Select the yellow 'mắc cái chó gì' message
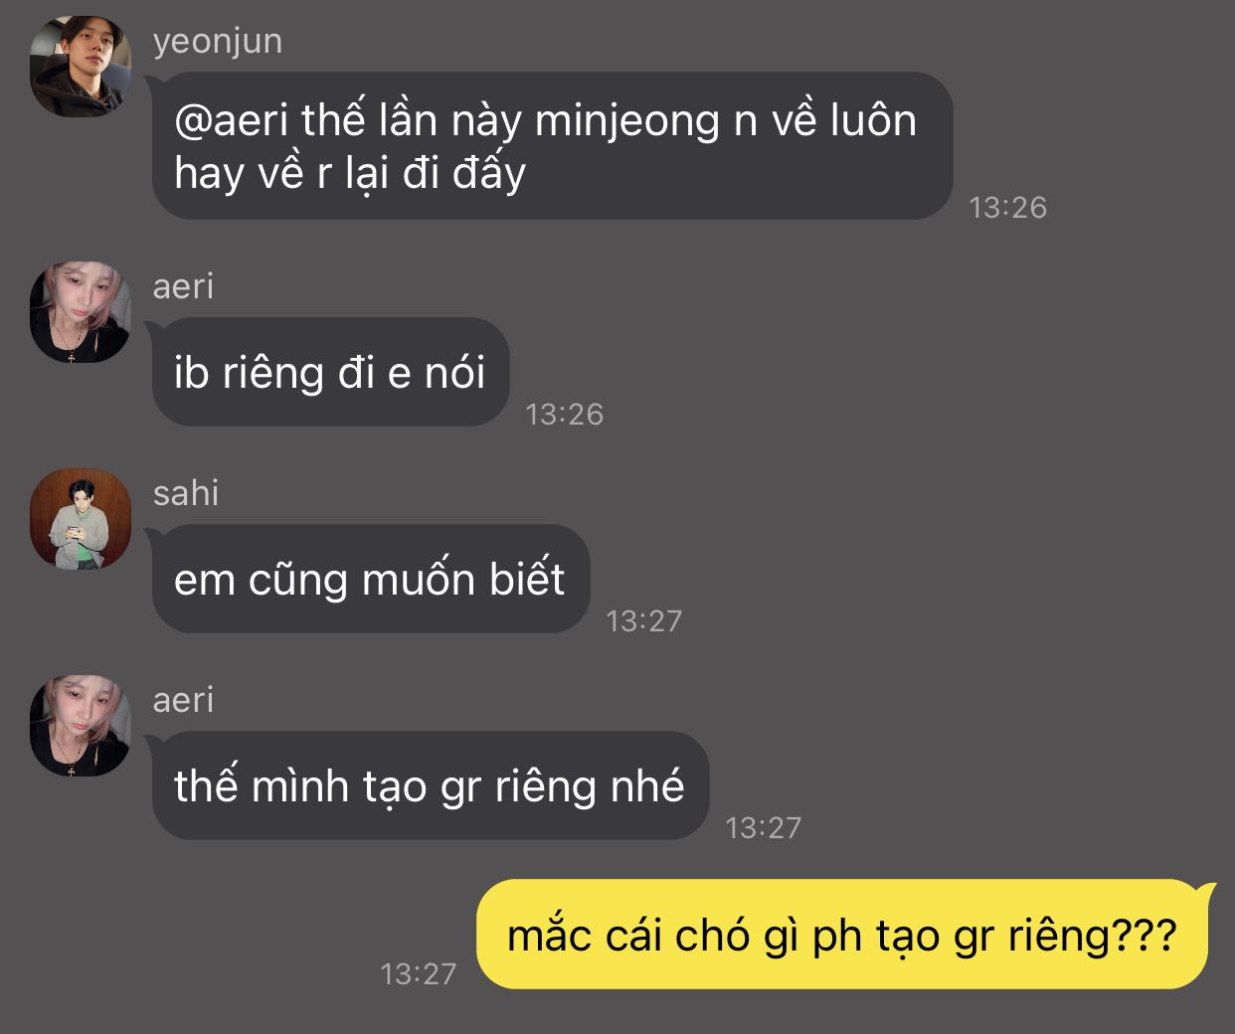1235x1034 pixels. pos(843,935)
